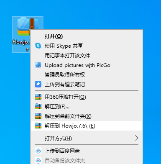Click the PicGo upload icon
The height and width of the screenshot is (164, 161).
[38, 65]
